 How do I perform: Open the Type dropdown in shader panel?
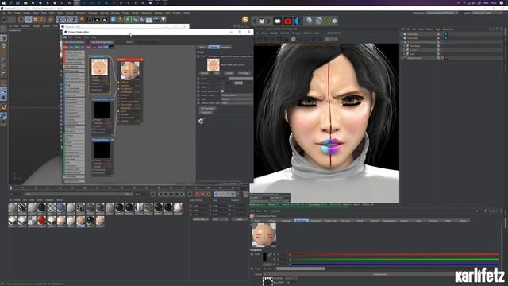tap(237, 99)
